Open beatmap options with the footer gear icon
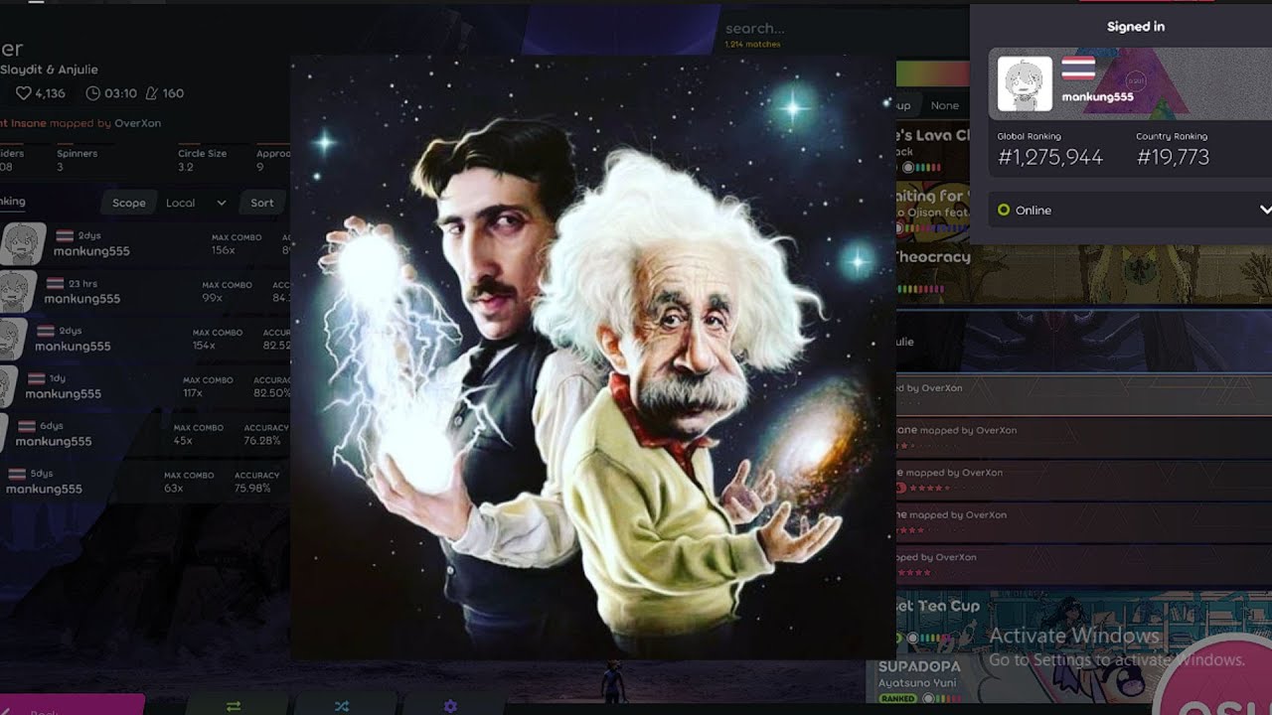Image resolution: width=1272 pixels, height=715 pixels. pos(450,706)
